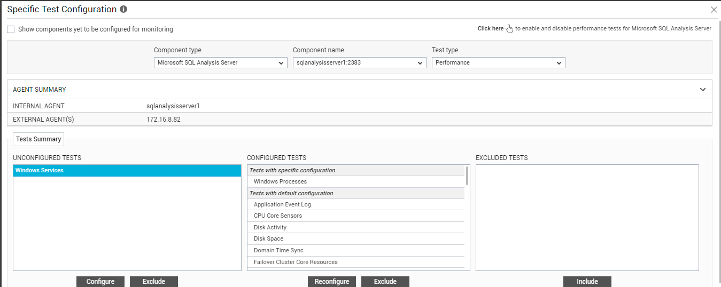Click the info icon beside Specific Test Configuration
This screenshot has height=287, width=721.
(x=123, y=10)
